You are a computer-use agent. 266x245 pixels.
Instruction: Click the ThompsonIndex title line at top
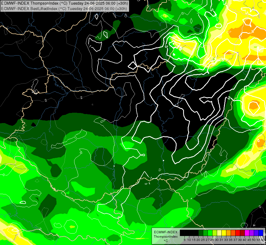[64, 3]
